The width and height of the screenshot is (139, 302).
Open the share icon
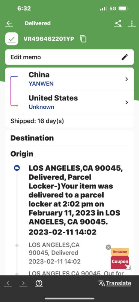(118, 23)
